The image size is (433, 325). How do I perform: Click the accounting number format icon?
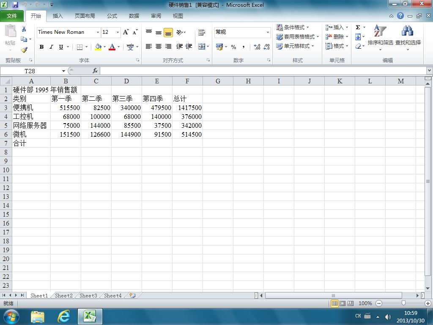pos(219,47)
